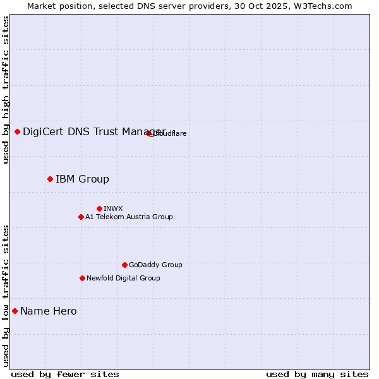Click the chart title mentioning W3Techs.com
This screenshot has width=379, height=379.
point(189,6)
